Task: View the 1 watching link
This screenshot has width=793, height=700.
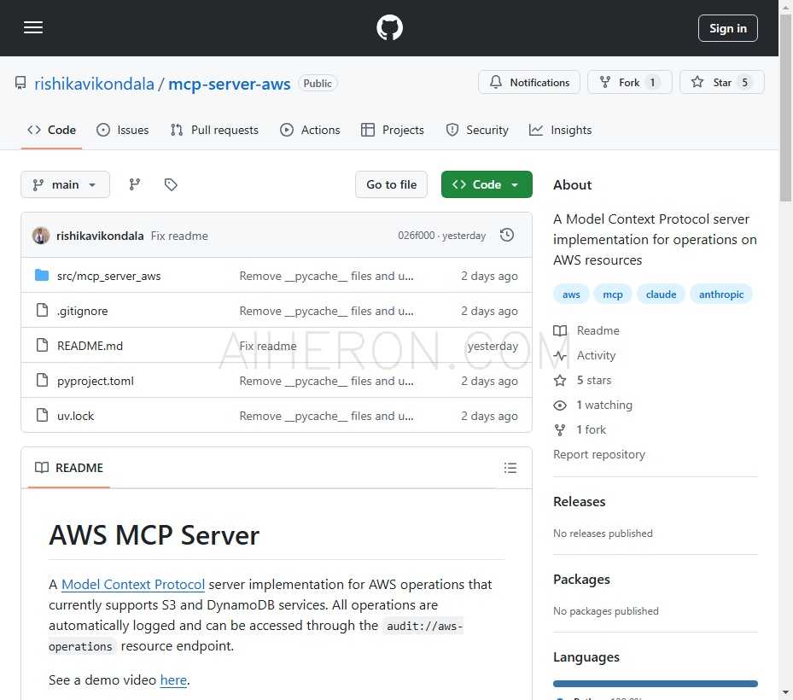Action: click(x=593, y=405)
